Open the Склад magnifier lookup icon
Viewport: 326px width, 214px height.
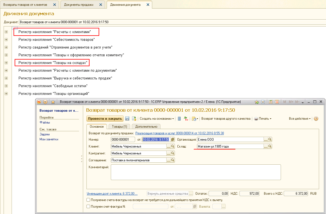pyautogui.click(x=270, y=146)
